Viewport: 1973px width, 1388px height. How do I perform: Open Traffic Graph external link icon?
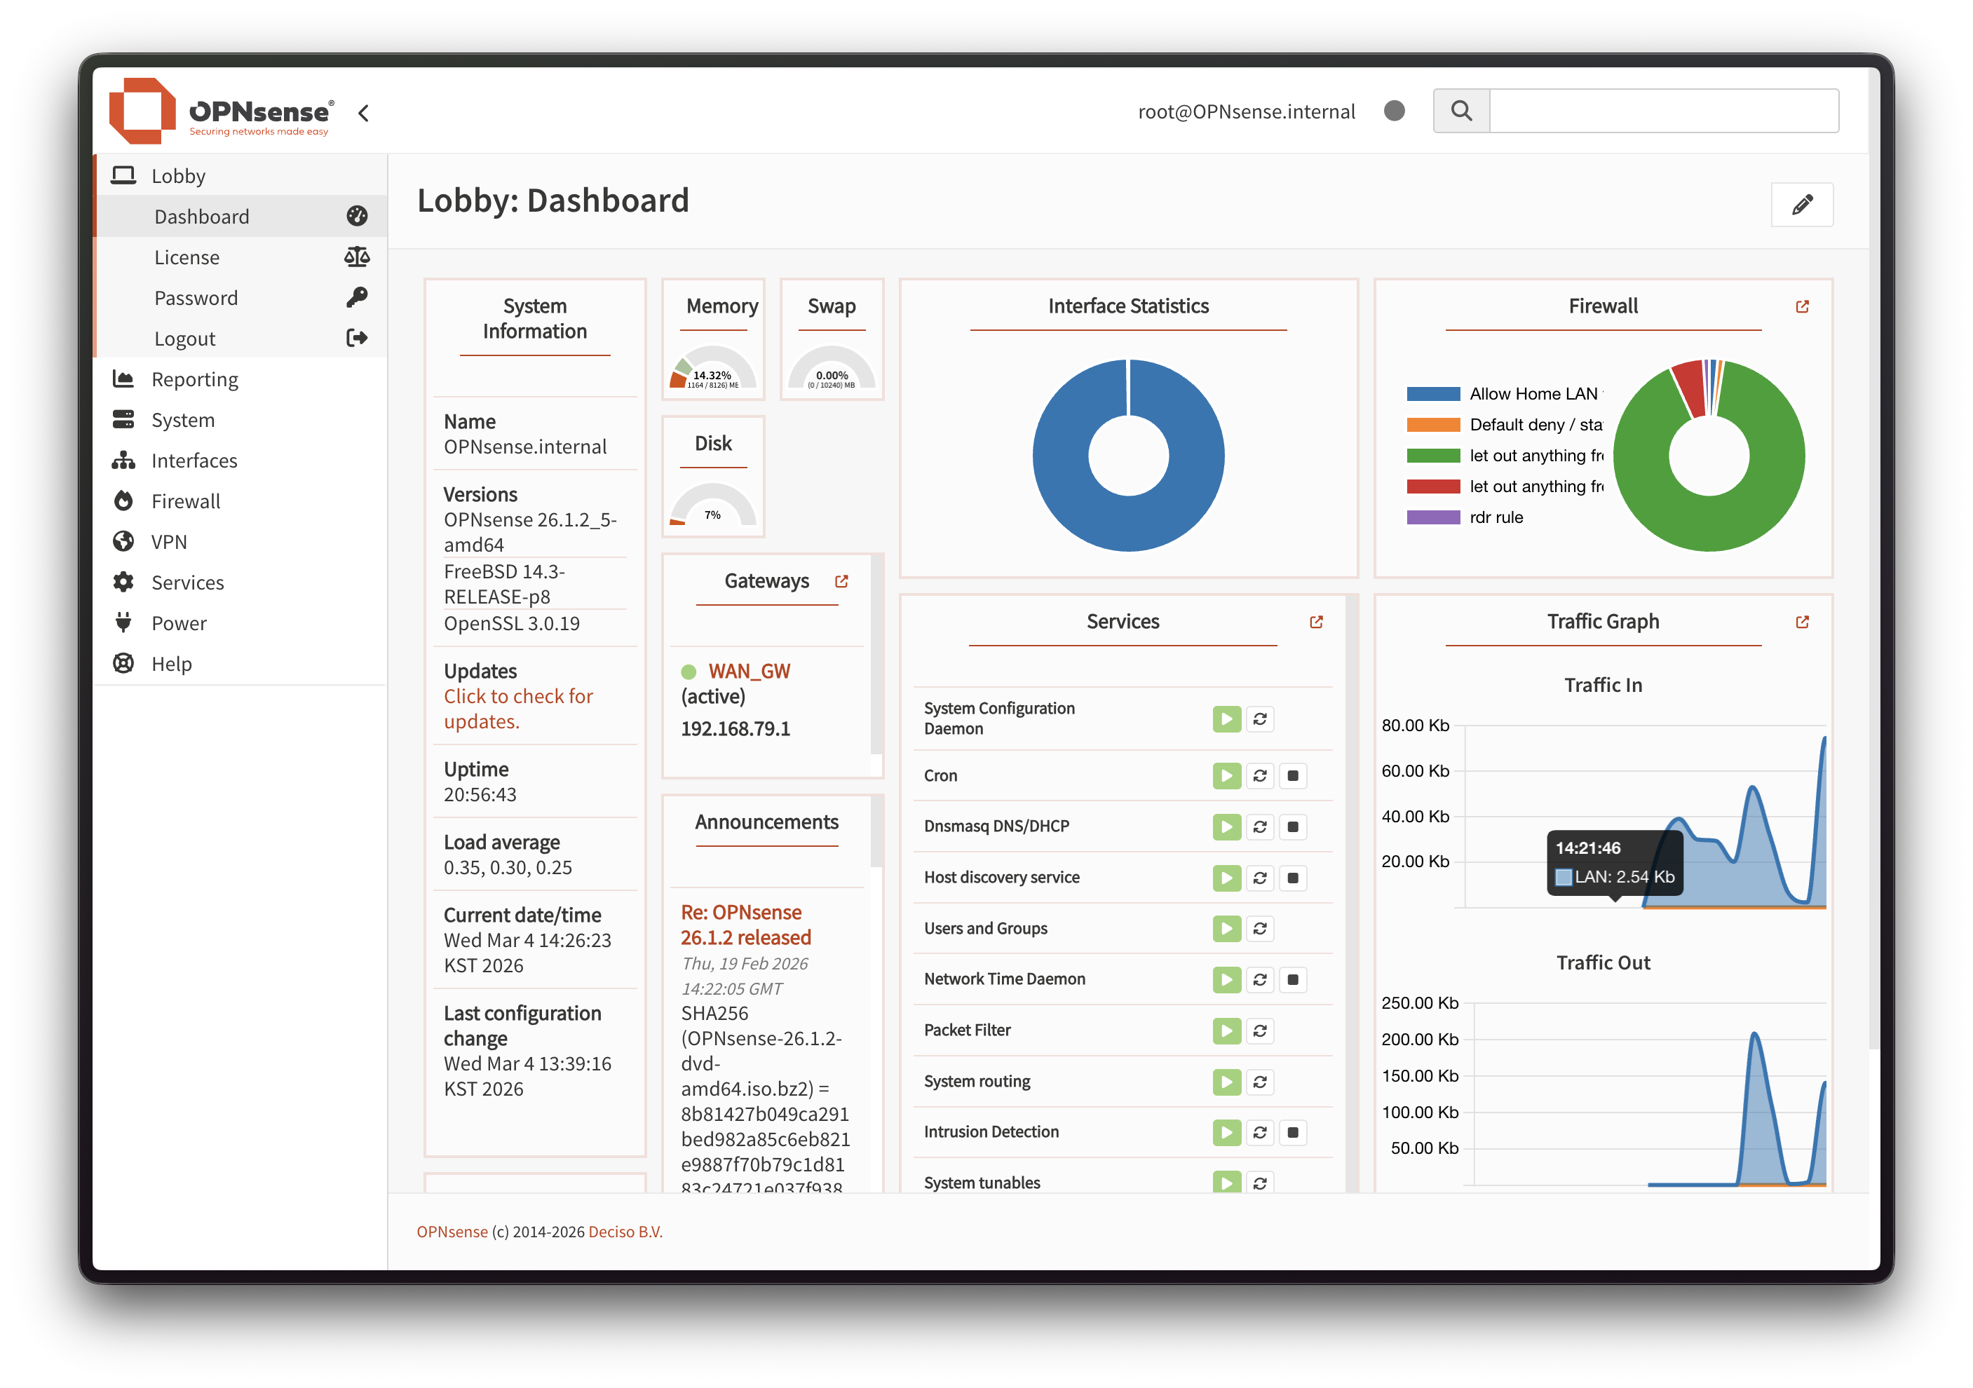tap(1802, 622)
